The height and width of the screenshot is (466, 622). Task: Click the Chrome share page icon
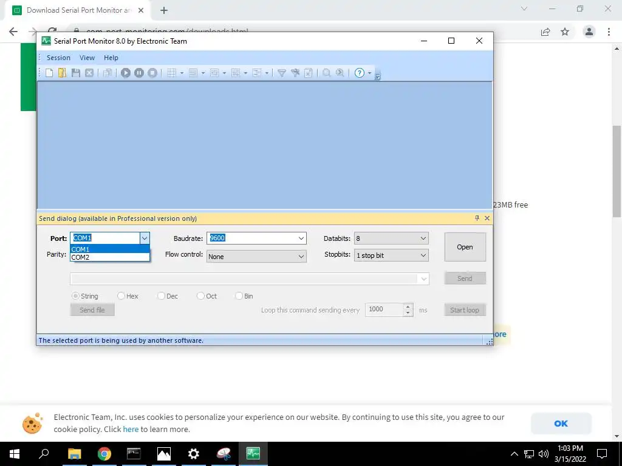[545, 32]
